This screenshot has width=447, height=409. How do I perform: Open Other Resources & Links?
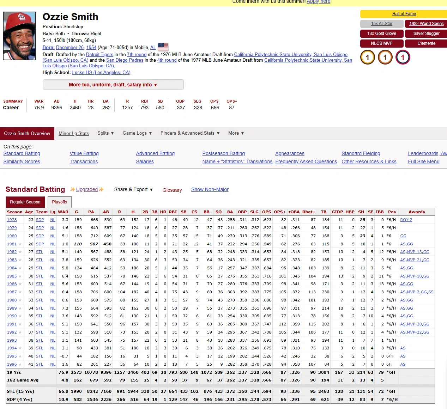[x=369, y=161]
